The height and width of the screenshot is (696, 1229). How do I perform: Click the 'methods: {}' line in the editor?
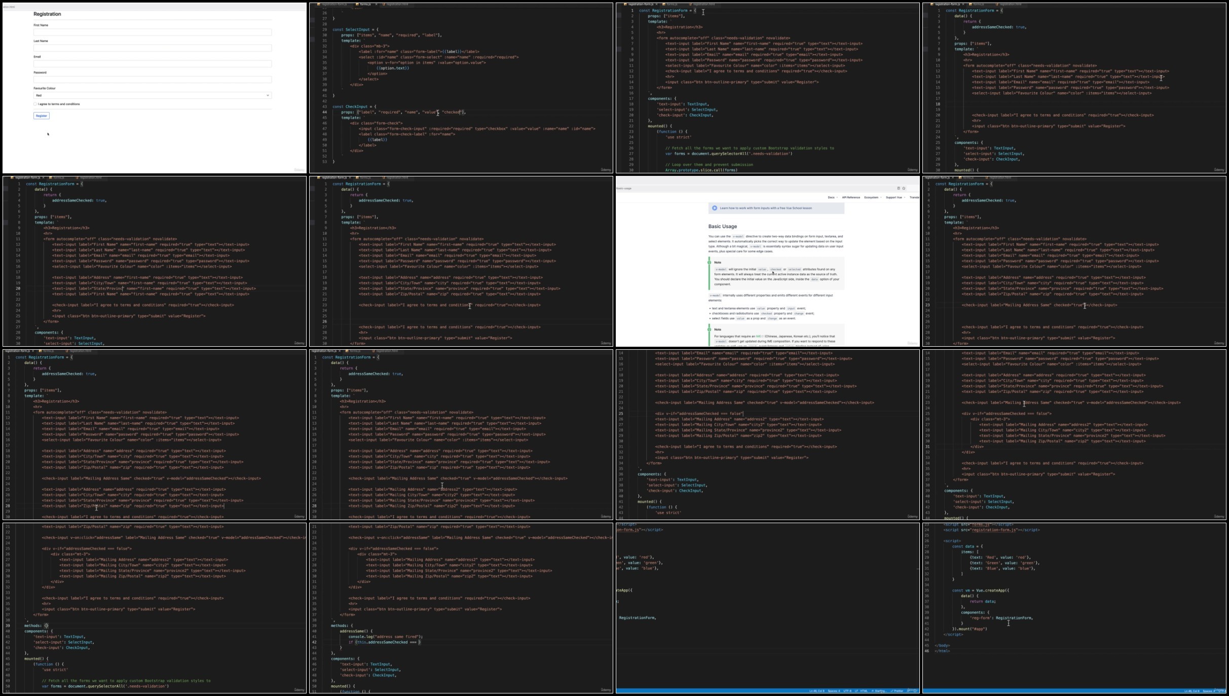(x=36, y=626)
